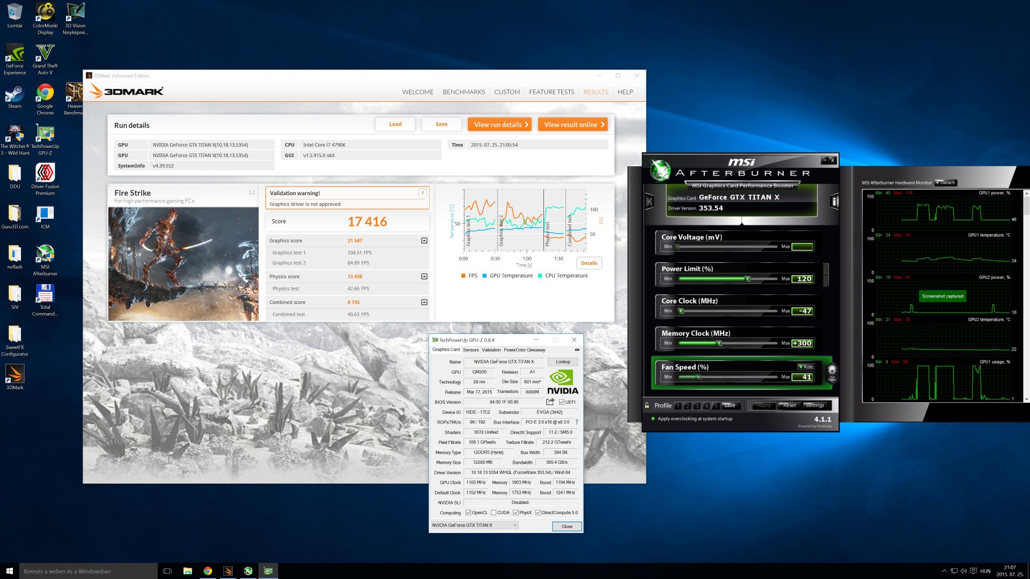Switch to Validation tab in GPU-Z
The width and height of the screenshot is (1030, 579).
[491, 350]
